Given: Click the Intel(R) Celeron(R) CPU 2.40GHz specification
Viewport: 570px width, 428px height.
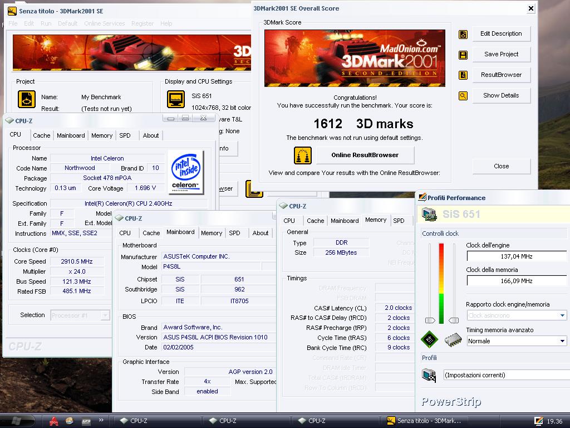Looking at the screenshot, I should coord(129,204).
